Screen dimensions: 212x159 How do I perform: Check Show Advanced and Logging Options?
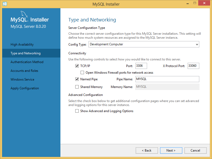(77, 111)
